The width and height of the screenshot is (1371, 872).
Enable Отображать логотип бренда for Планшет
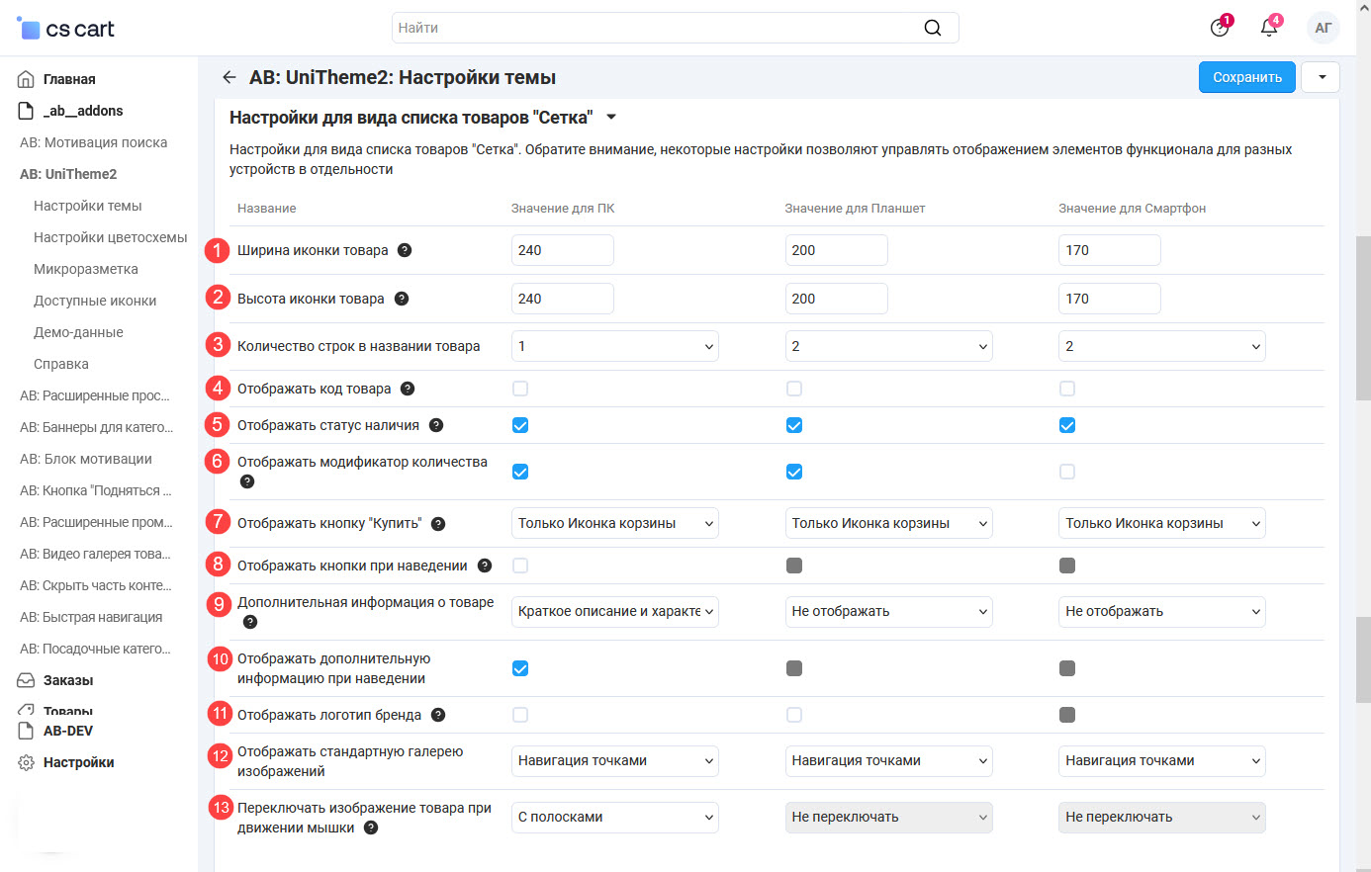click(x=794, y=715)
